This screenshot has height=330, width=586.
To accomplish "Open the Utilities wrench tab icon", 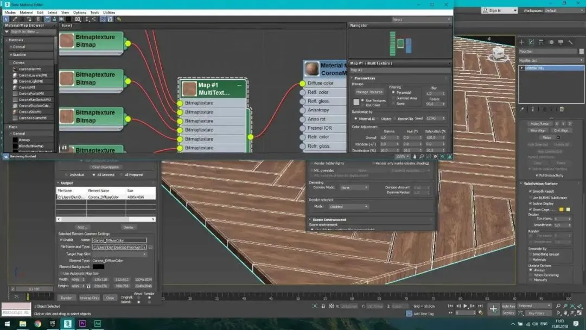I will pyautogui.click(x=570, y=42).
